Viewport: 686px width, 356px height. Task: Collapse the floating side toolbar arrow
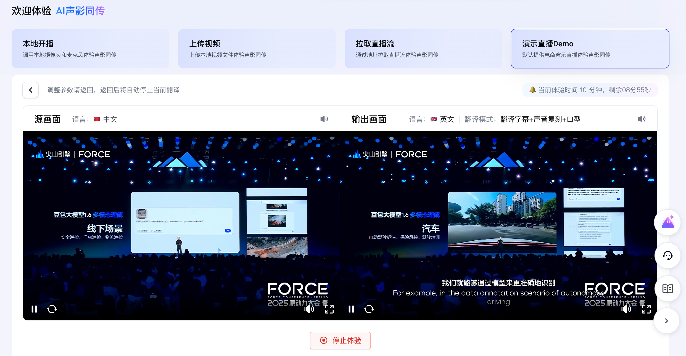tap(667, 321)
